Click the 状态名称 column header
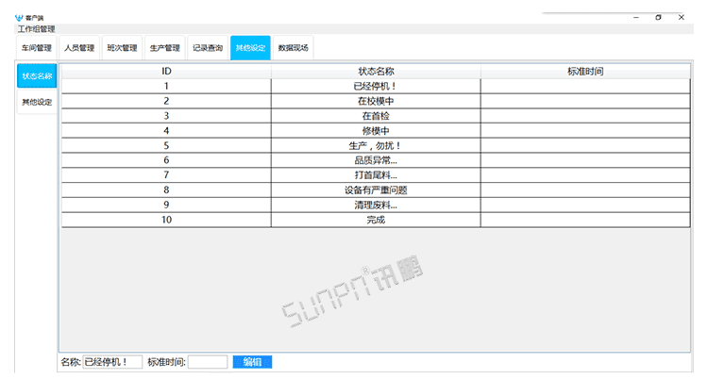Image resolution: width=708 pixels, height=379 pixels. (376, 72)
